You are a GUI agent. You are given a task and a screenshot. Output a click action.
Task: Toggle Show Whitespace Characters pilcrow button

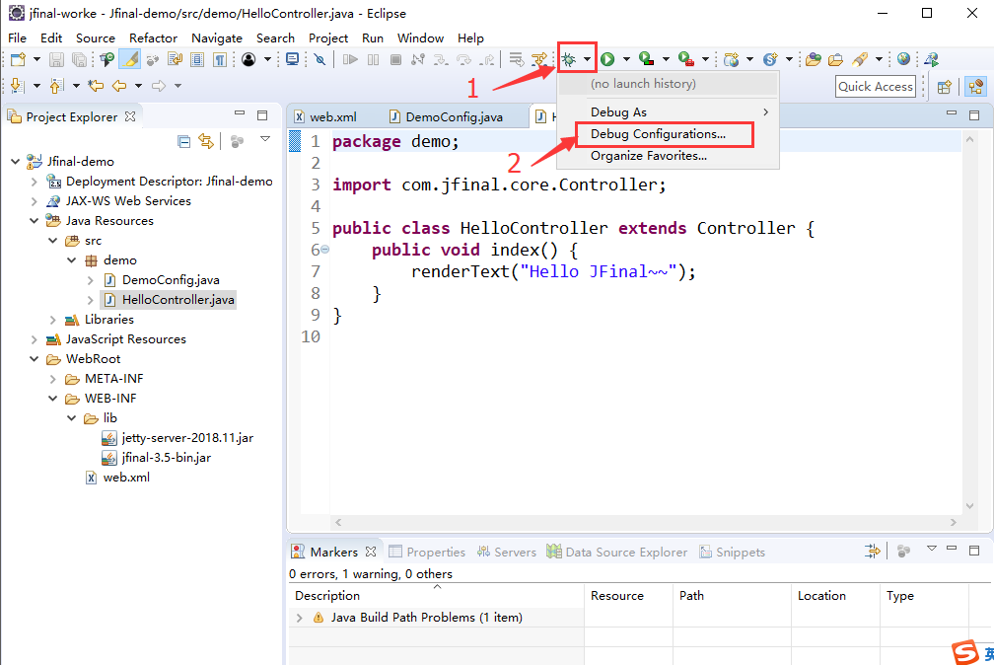click(x=219, y=59)
